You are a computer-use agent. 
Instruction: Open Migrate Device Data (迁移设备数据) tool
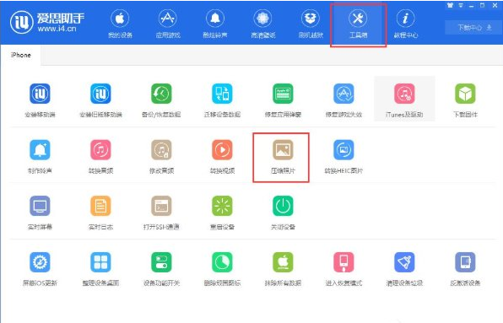[222, 100]
